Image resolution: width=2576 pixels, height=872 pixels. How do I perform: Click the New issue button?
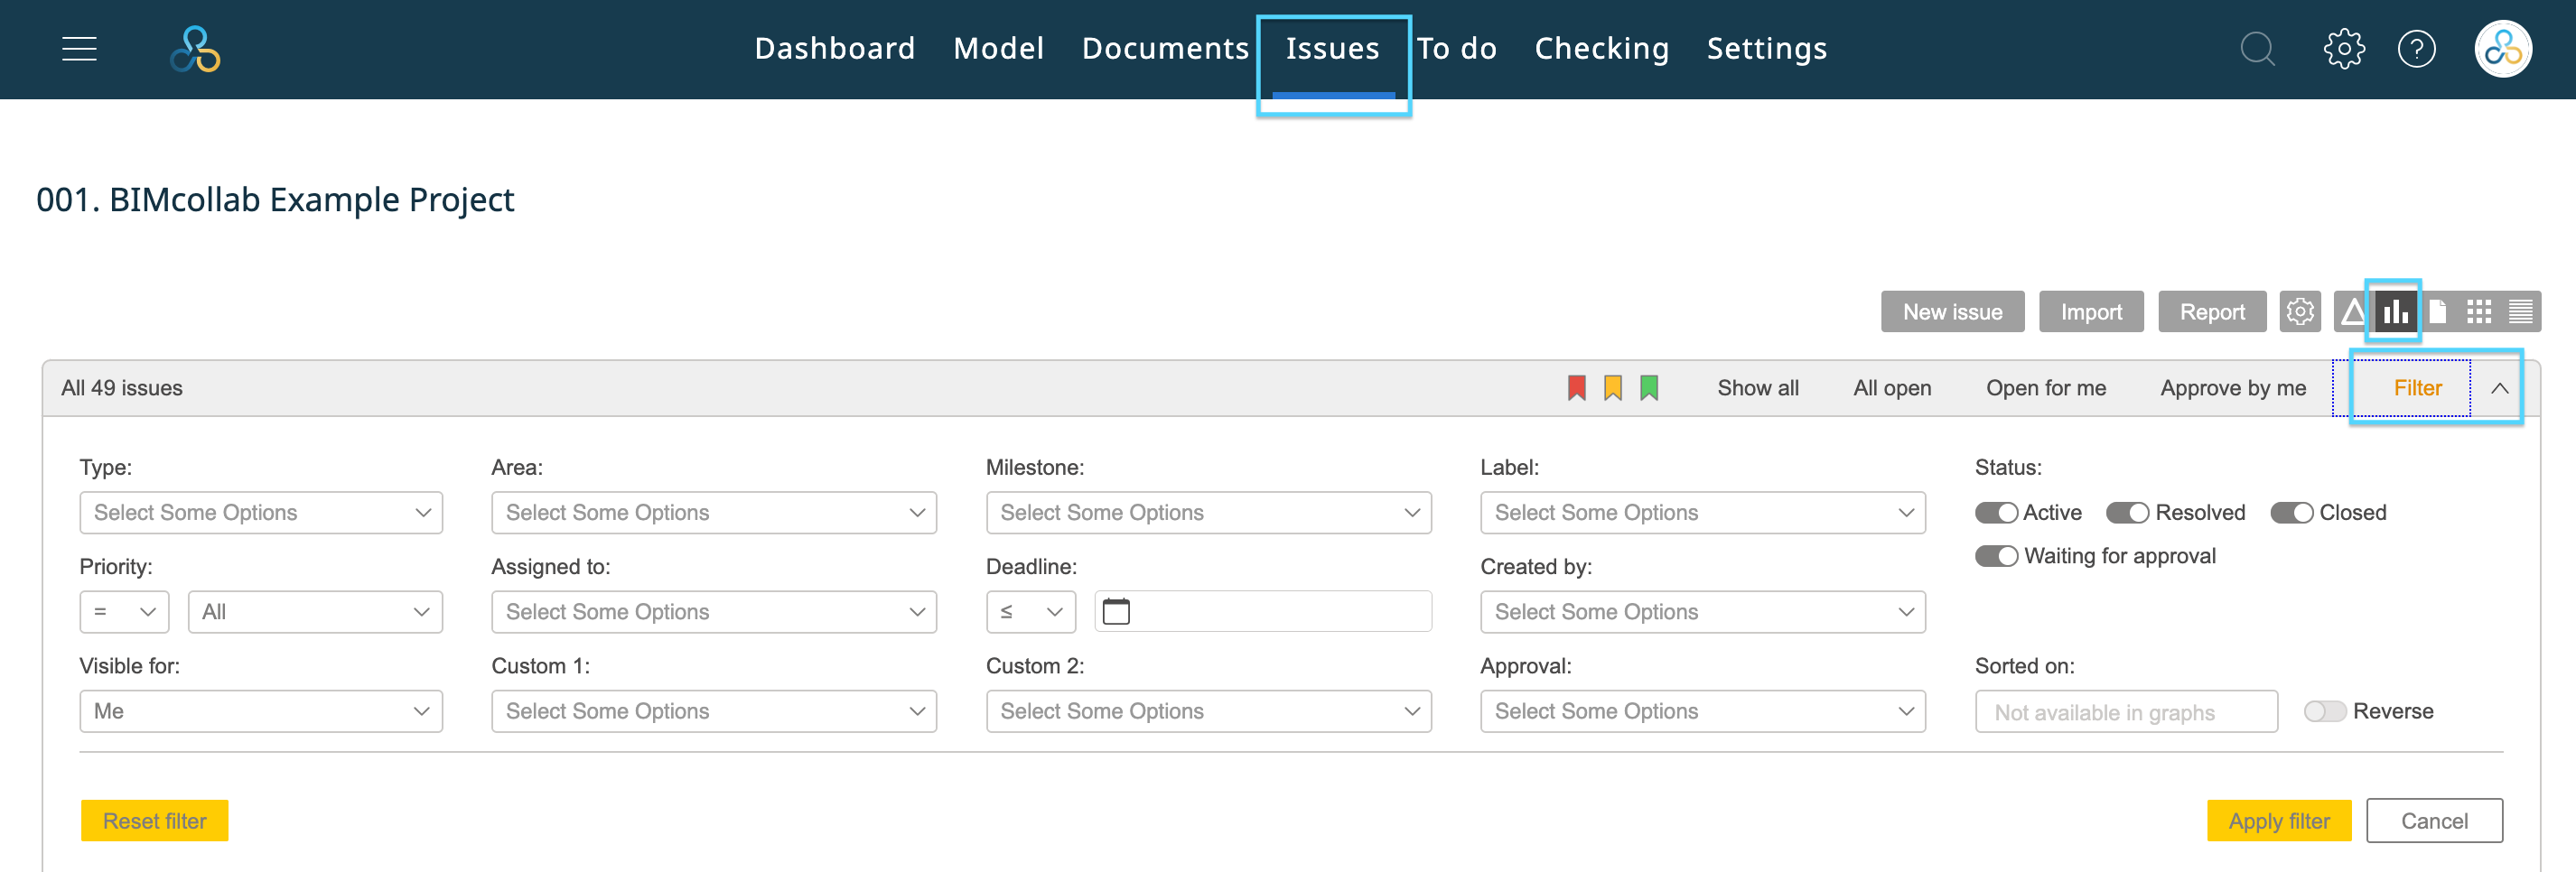click(1952, 311)
